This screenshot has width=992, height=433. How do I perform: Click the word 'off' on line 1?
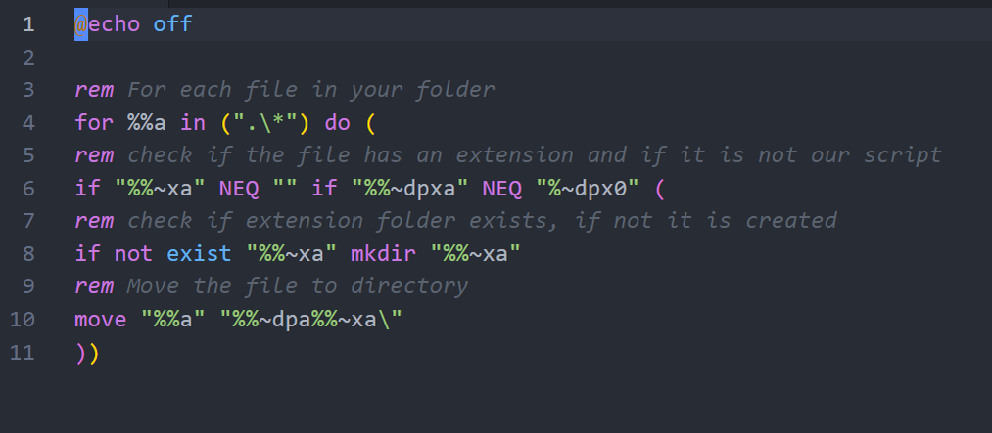click(172, 24)
